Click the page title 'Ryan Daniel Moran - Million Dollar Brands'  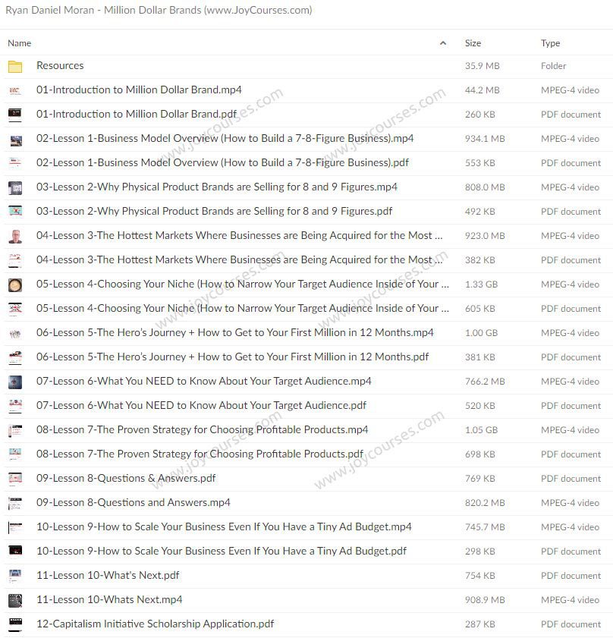(159, 10)
